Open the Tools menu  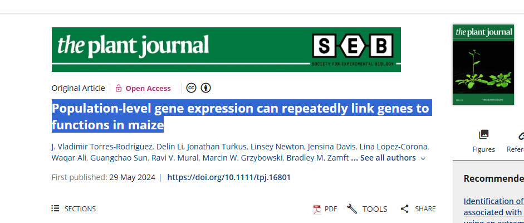pos(375,209)
